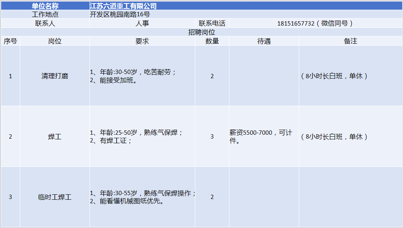Select requirements cell mentioning 机械图纸优先
403x228 pixels.
tap(142, 197)
